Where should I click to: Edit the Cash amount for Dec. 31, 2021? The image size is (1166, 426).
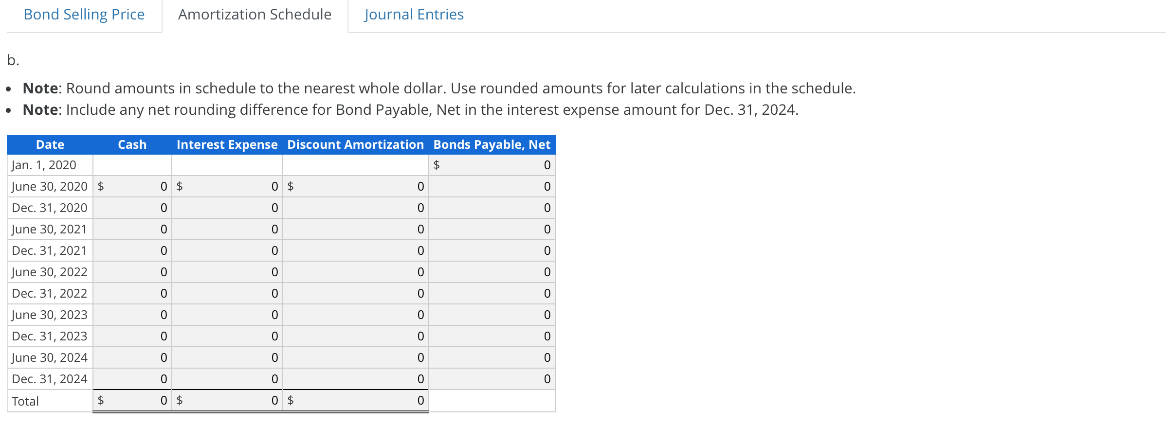(132, 250)
